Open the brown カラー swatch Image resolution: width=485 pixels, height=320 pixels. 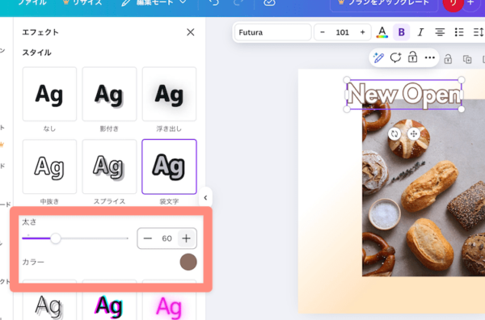tap(188, 262)
